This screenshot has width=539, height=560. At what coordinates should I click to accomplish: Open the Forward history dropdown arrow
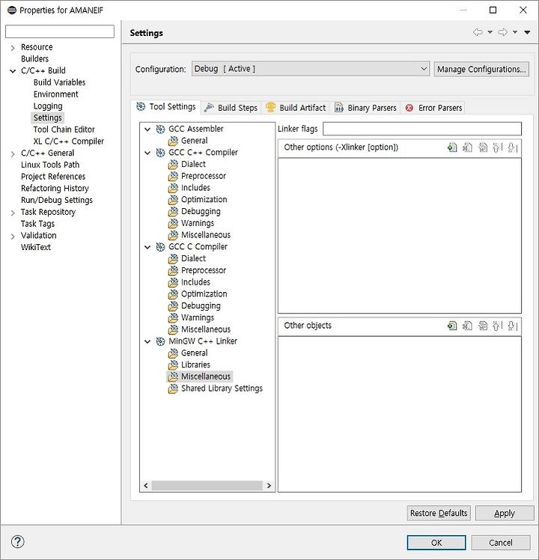pos(515,32)
